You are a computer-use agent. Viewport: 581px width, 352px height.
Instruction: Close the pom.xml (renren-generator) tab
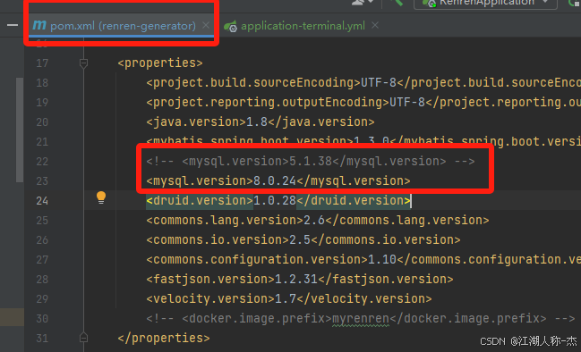[206, 25]
